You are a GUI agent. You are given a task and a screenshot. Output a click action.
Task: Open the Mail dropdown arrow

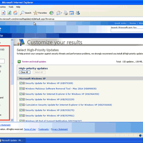pos(61,13)
